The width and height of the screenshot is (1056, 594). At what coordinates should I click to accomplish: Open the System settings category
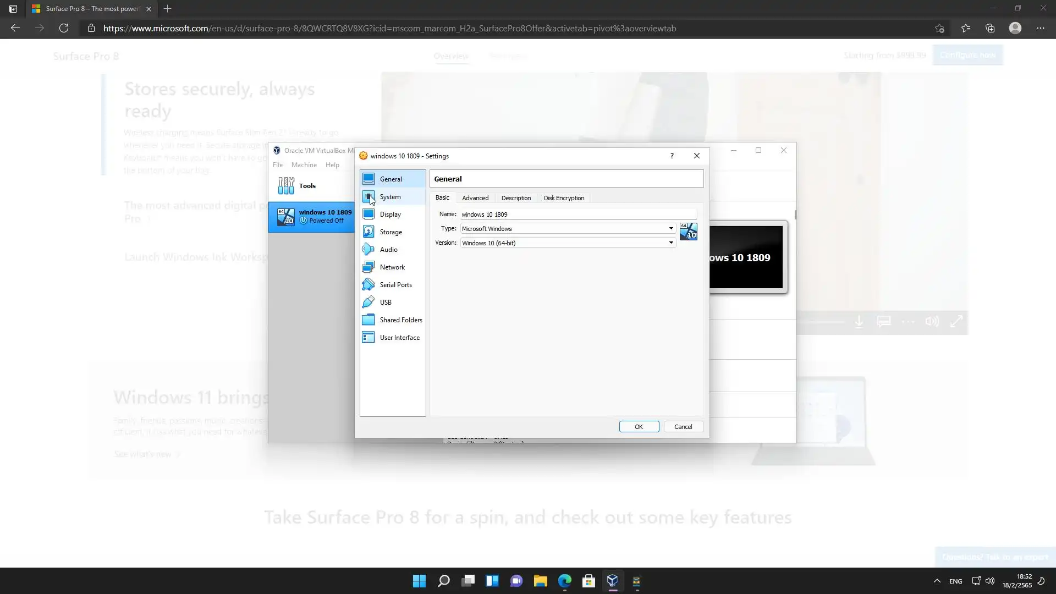(x=390, y=197)
